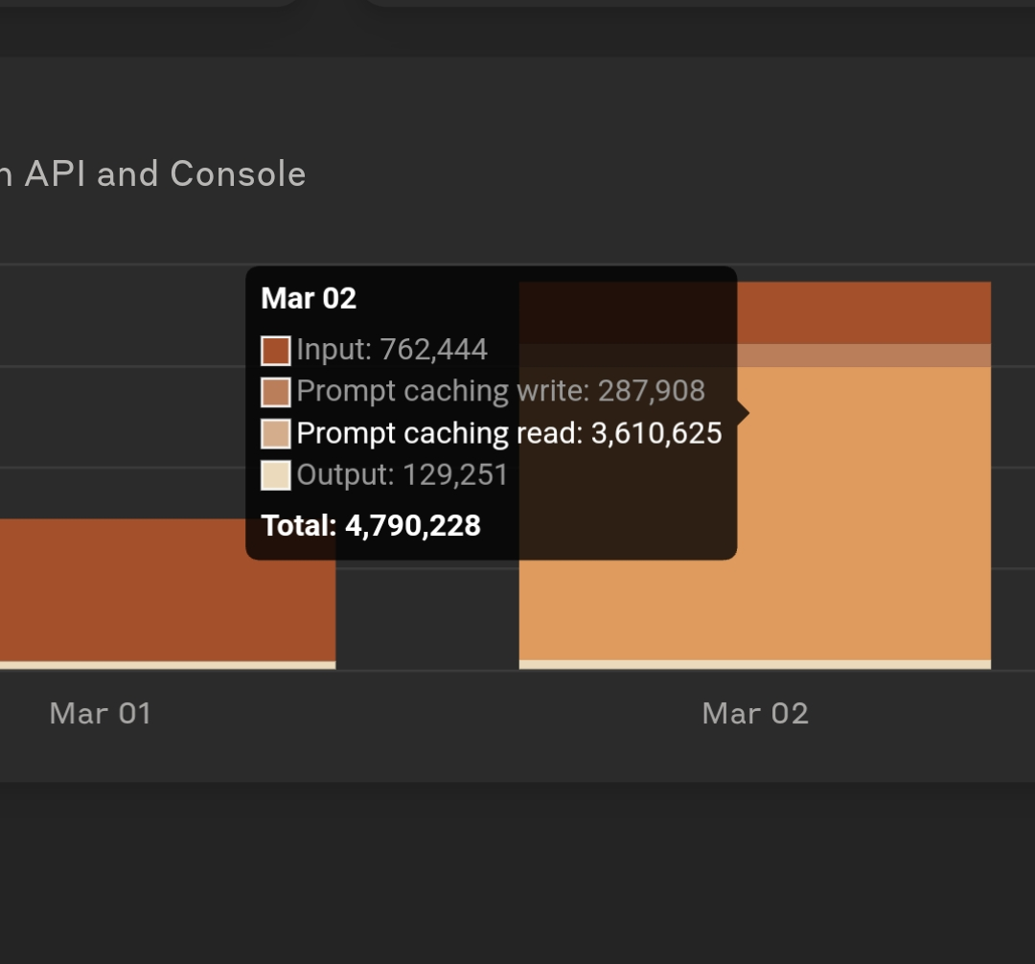
Task: Click the tooltip's right-pointing arrow tip
Action: [744, 413]
